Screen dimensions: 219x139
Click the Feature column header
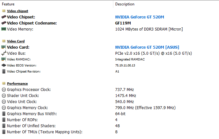[8, 4]
